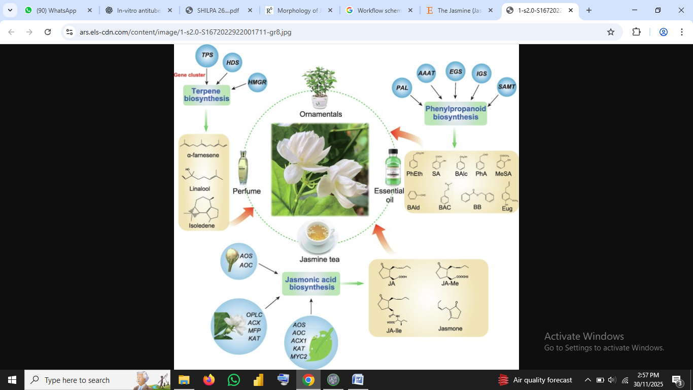Reload the current page
The height and width of the screenshot is (390, 693).
pyautogui.click(x=48, y=32)
